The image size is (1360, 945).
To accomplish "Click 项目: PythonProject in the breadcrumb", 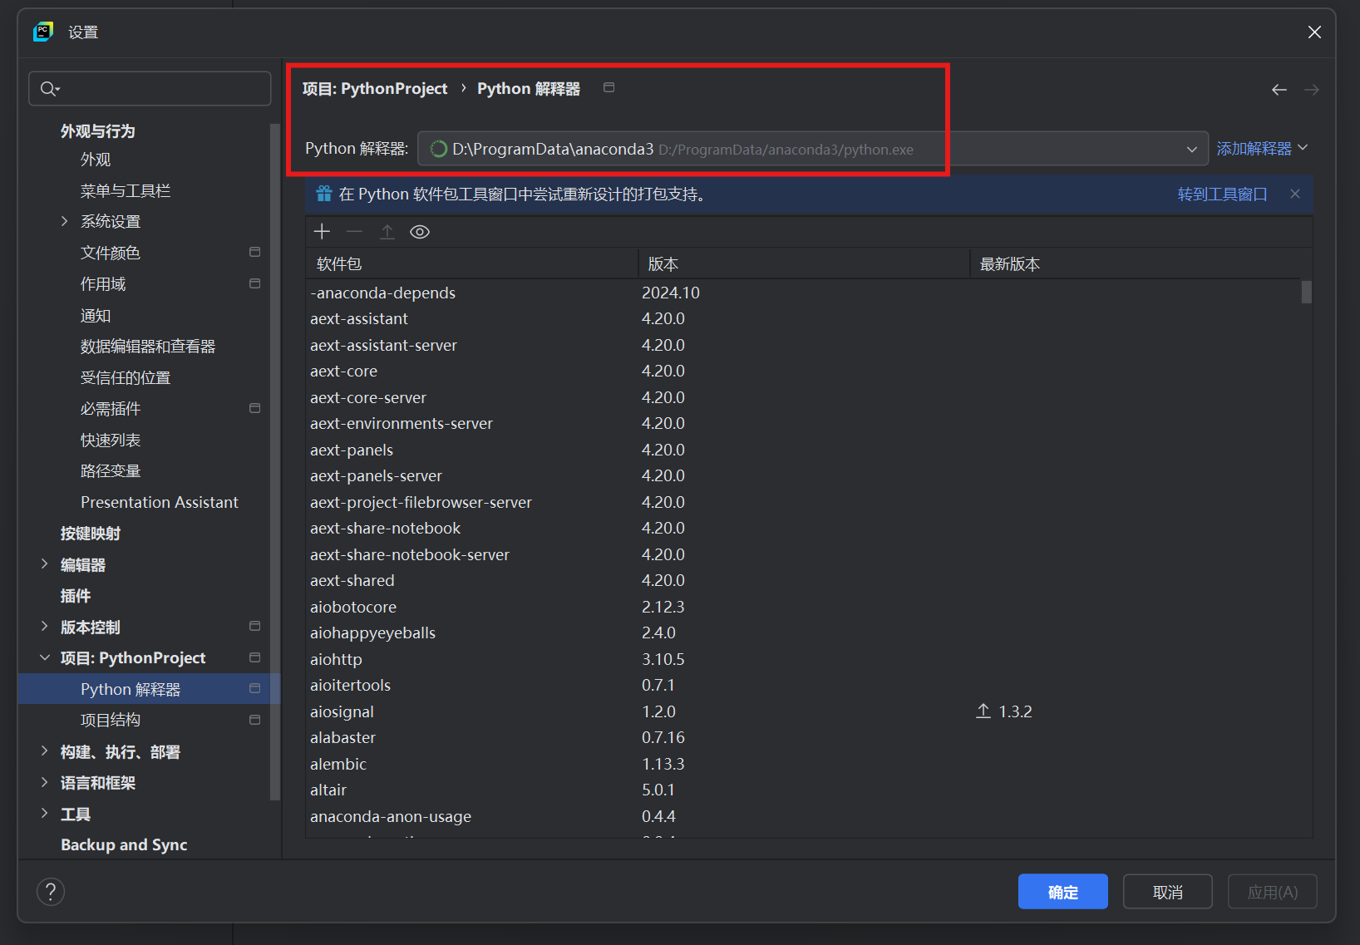I will coord(375,88).
